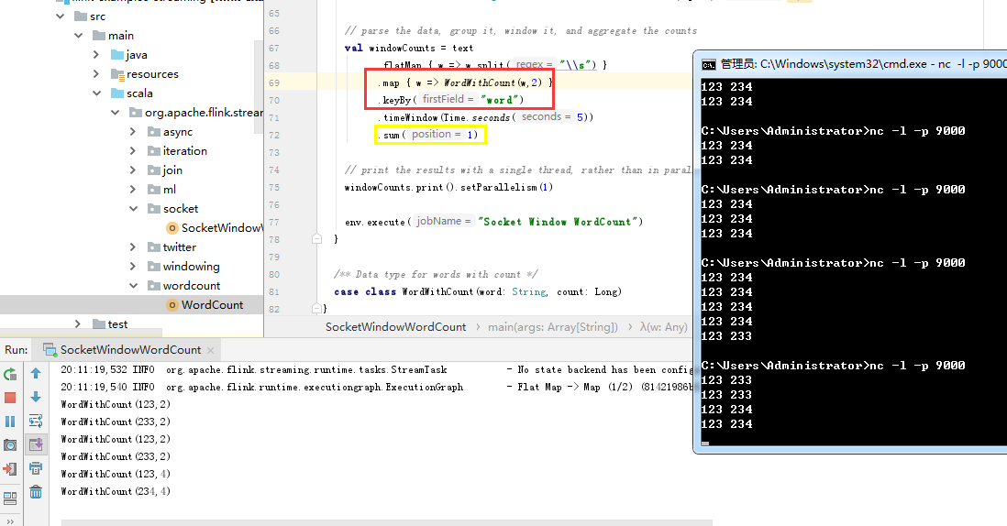Click λ(w: Any) breadcrumb
1007x526 pixels.
point(663,327)
